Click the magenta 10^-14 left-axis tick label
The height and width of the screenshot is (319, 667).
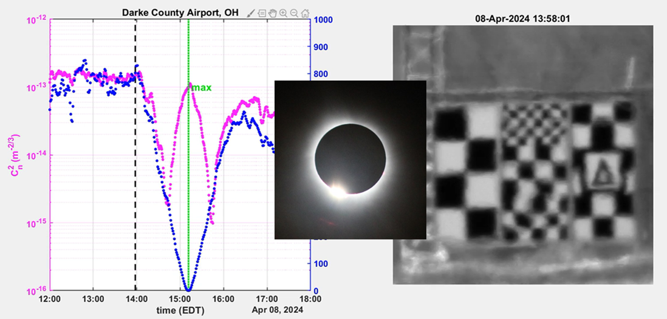(x=37, y=155)
